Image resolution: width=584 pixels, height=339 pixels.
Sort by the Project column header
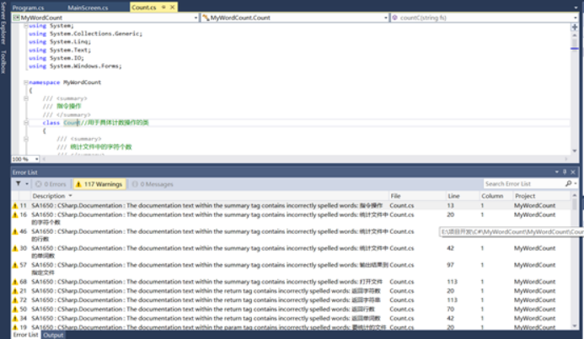tap(542, 196)
